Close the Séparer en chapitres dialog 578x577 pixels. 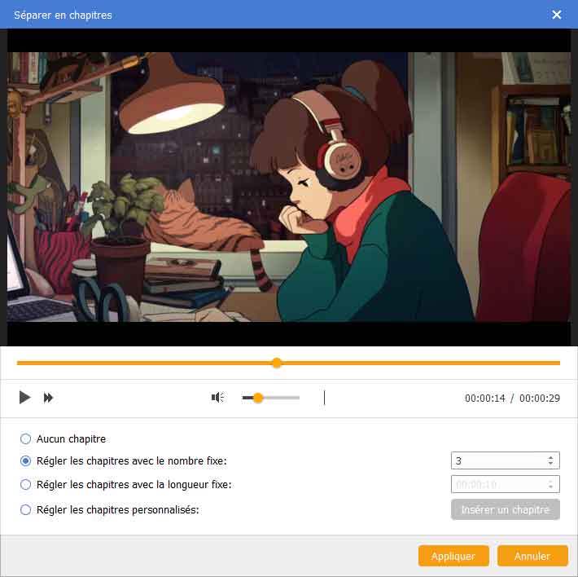coord(557,15)
